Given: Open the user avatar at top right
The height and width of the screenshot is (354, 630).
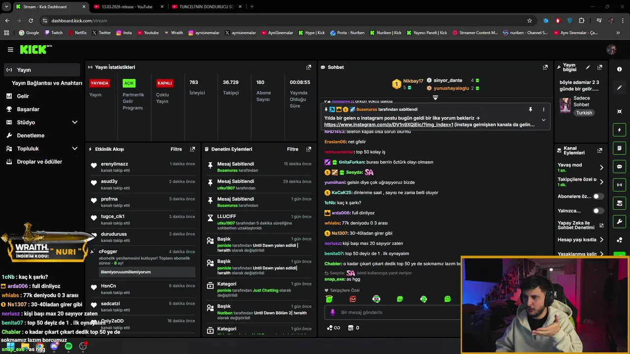Looking at the screenshot, I should point(611,50).
